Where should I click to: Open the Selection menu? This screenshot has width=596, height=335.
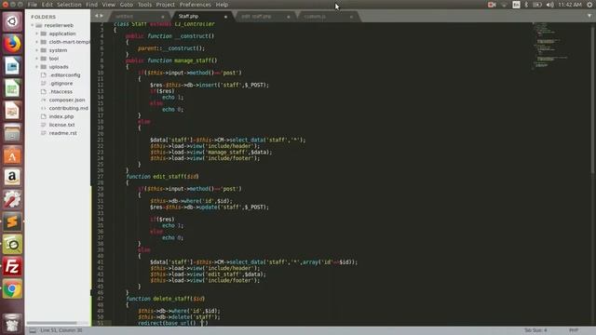click(x=69, y=5)
